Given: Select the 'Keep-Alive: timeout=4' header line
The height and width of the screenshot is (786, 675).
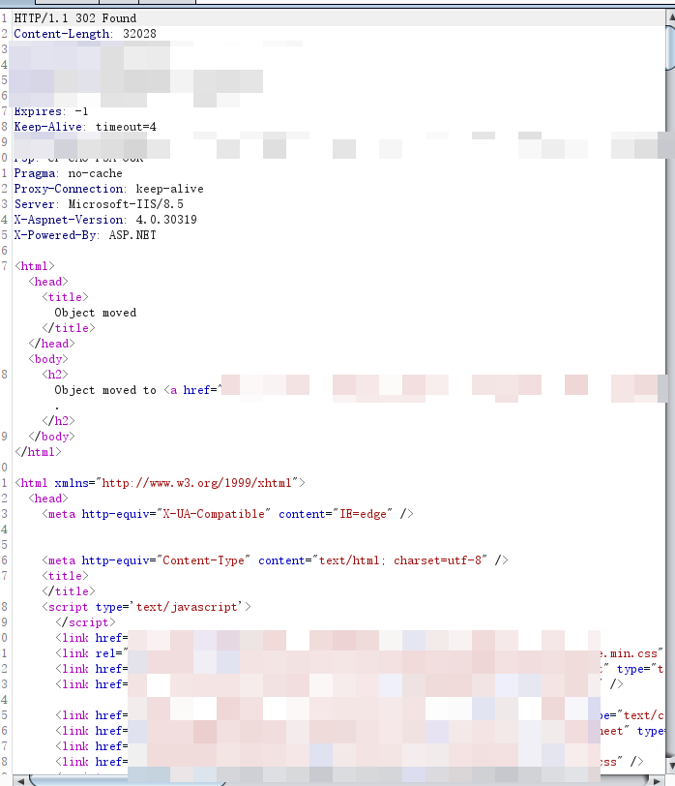Looking at the screenshot, I should click(85, 127).
